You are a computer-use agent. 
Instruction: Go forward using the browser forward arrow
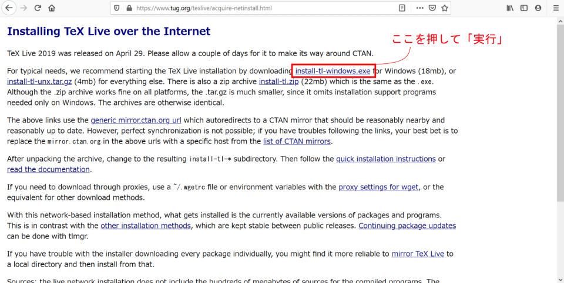[23, 8]
